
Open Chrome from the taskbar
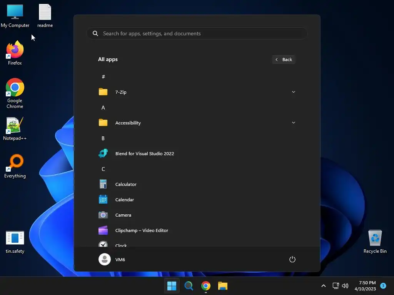coord(205,286)
